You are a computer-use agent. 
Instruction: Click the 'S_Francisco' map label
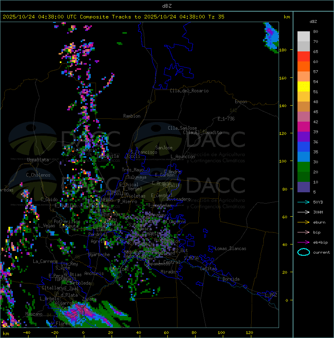click(144, 152)
